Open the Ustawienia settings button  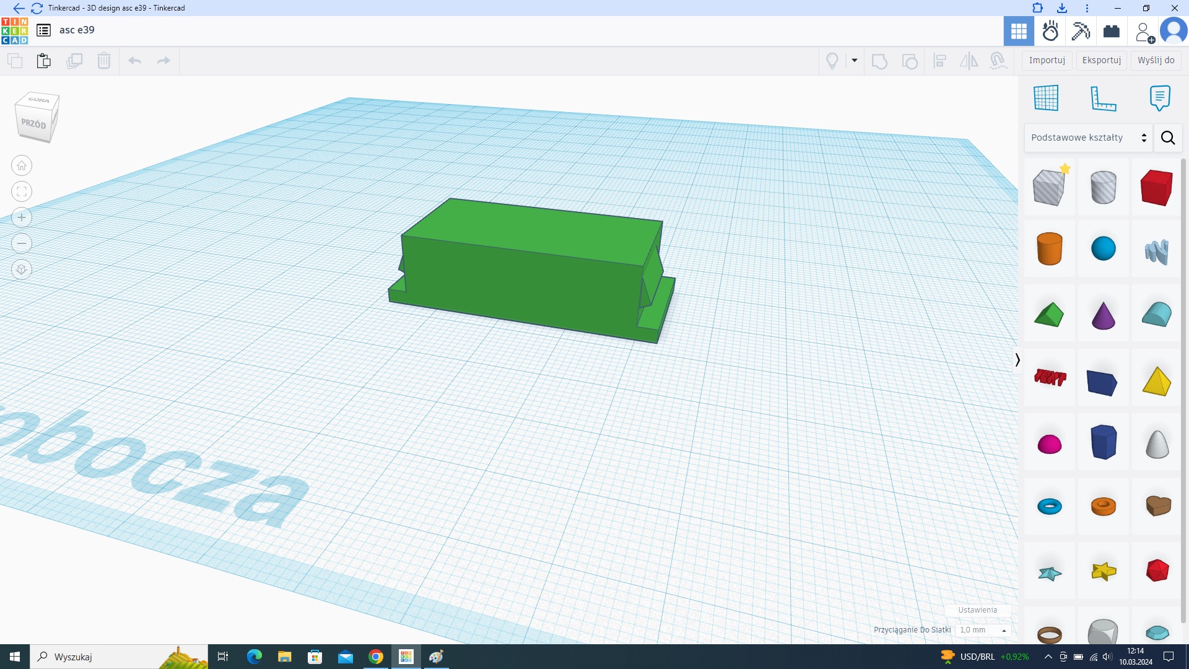pyautogui.click(x=978, y=610)
